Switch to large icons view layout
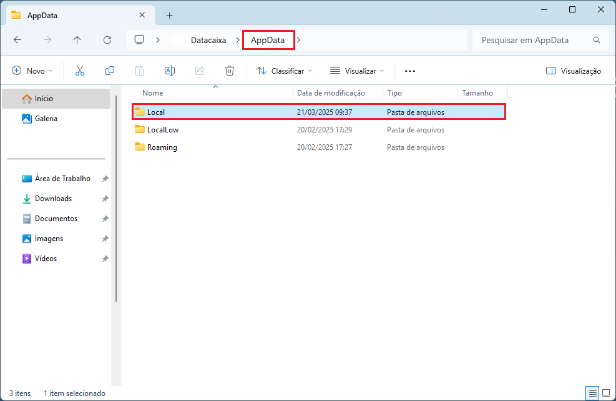 pos(605,393)
